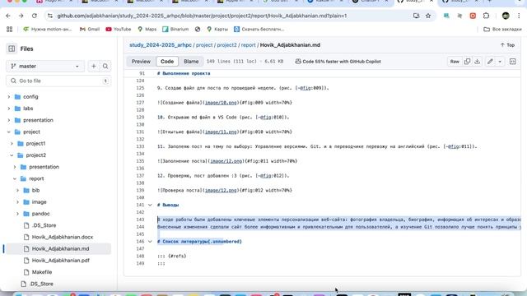Open the pandoc folder
527x296 pixels.
pos(40,214)
